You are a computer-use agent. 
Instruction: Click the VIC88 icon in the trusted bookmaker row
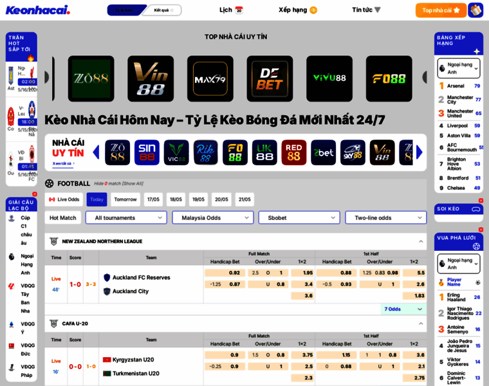tap(176, 152)
